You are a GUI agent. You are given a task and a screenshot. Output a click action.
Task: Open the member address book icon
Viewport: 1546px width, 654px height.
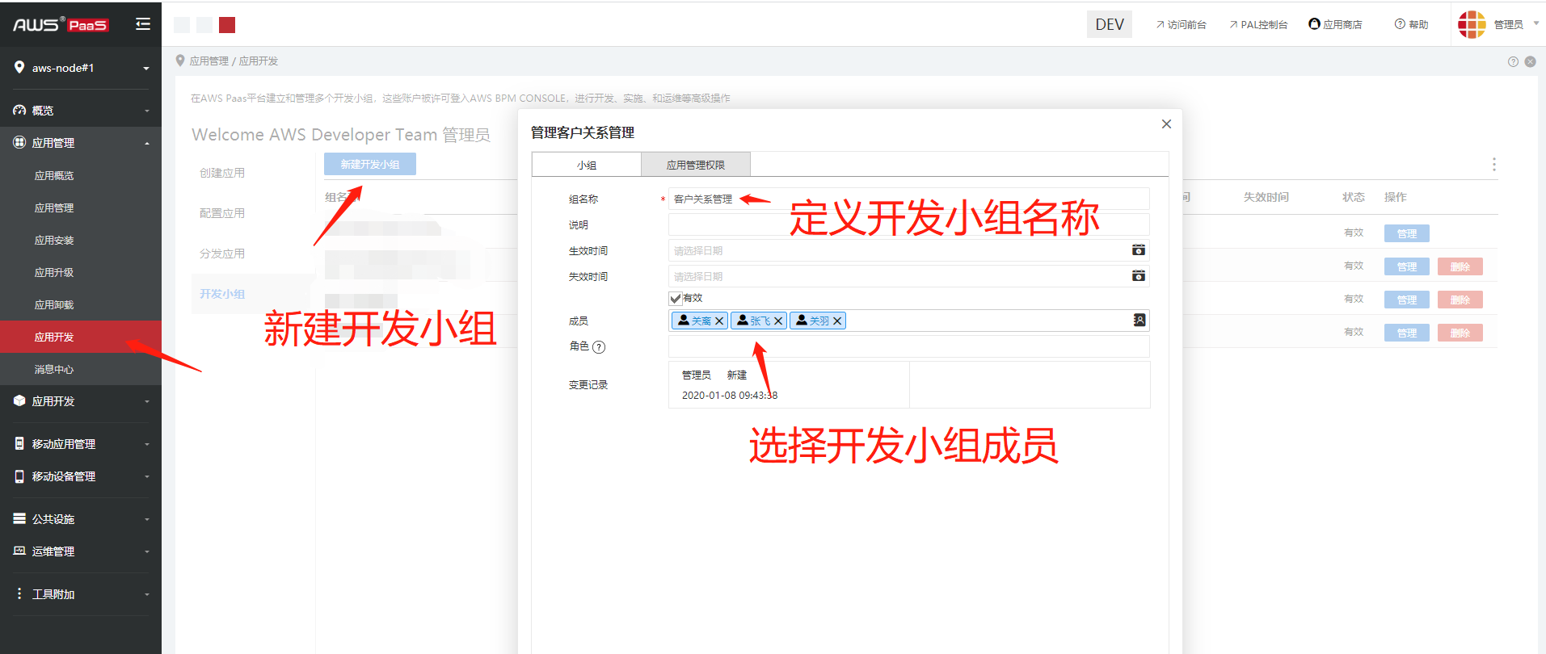click(x=1139, y=321)
